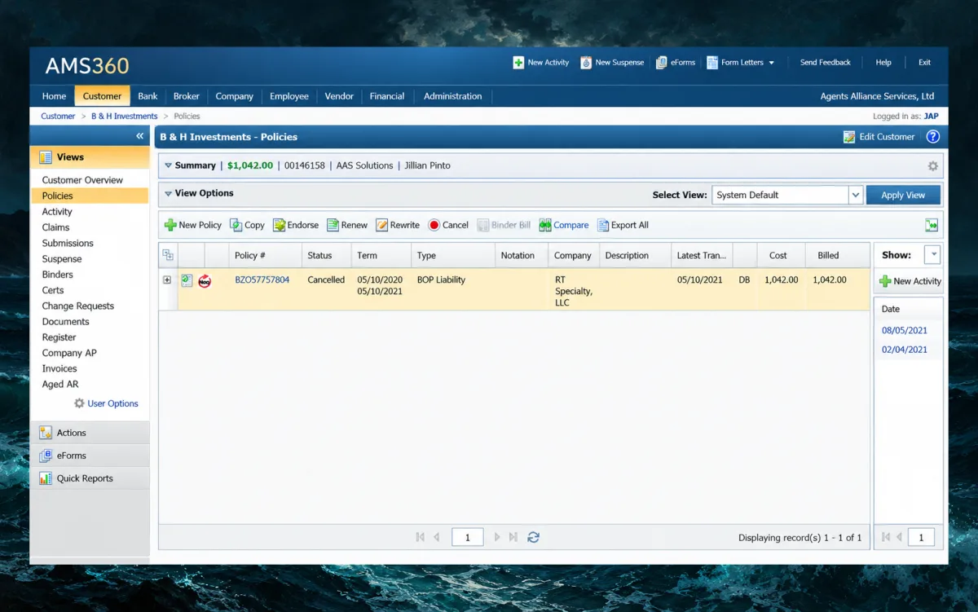The height and width of the screenshot is (612, 978).
Task: Cancel the selected policy
Action: coord(448,225)
